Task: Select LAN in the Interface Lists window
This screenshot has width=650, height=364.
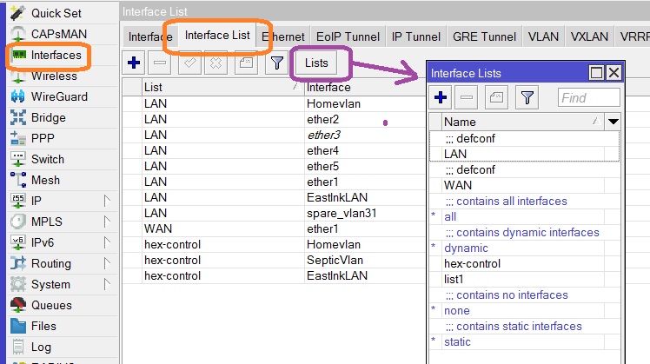Action: 524,154
